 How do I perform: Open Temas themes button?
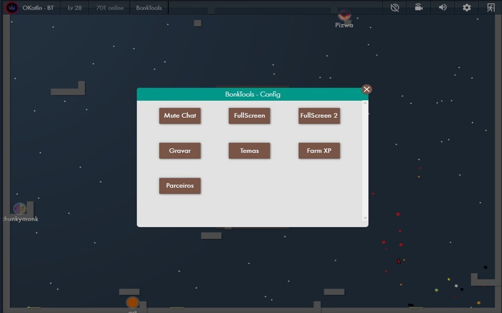249,151
